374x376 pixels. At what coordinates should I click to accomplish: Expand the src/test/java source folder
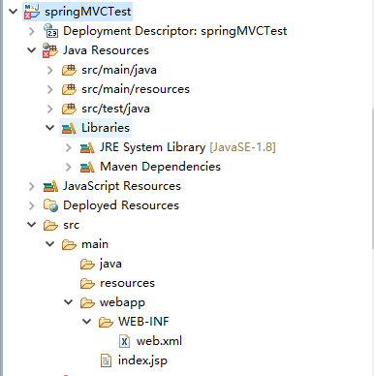click(x=50, y=109)
